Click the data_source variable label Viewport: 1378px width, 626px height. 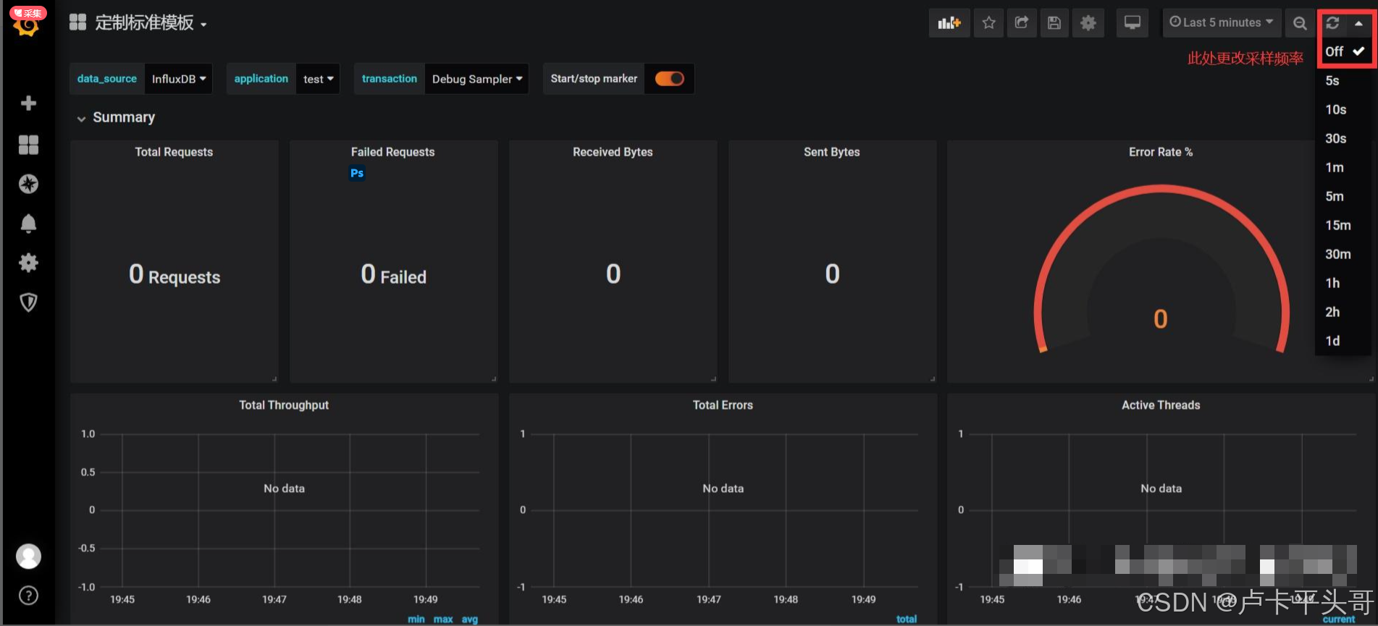coord(107,79)
